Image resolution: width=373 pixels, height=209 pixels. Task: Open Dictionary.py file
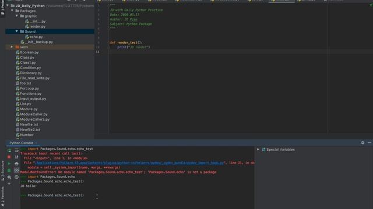click(31, 73)
